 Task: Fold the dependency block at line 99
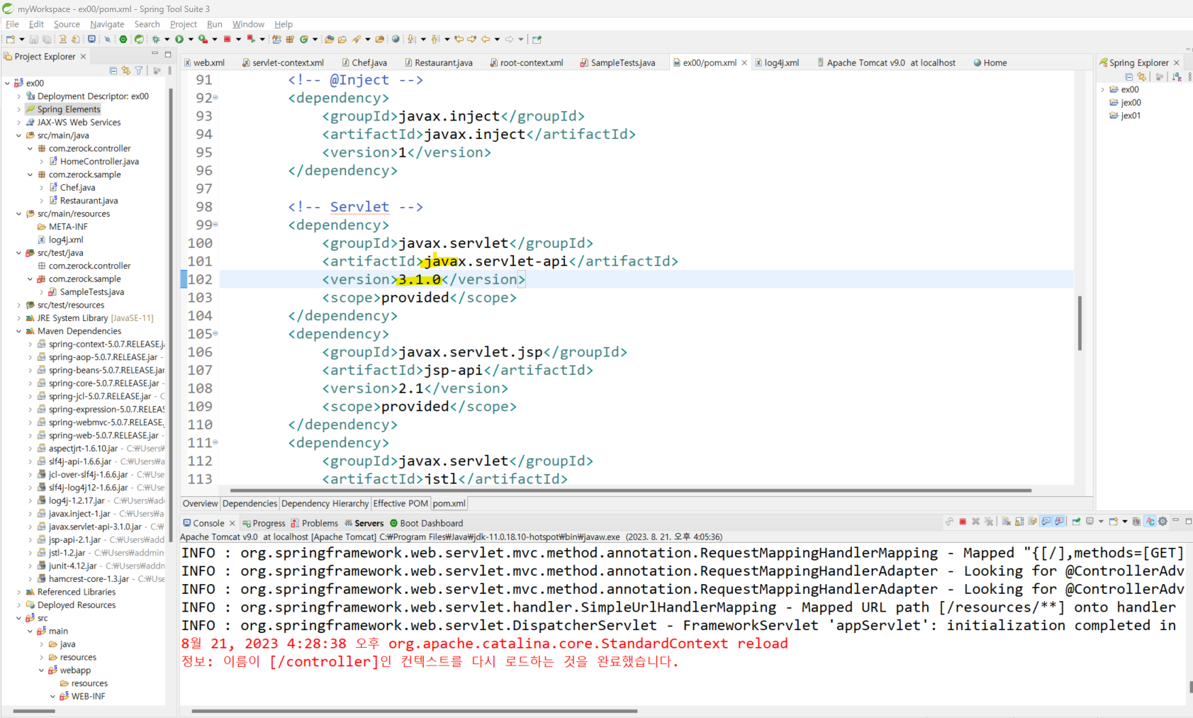coord(215,225)
